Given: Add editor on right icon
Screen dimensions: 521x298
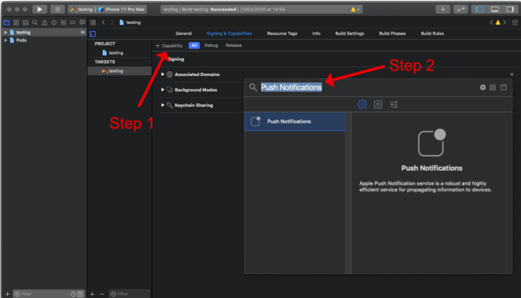Looking at the screenshot, I should [515, 23].
